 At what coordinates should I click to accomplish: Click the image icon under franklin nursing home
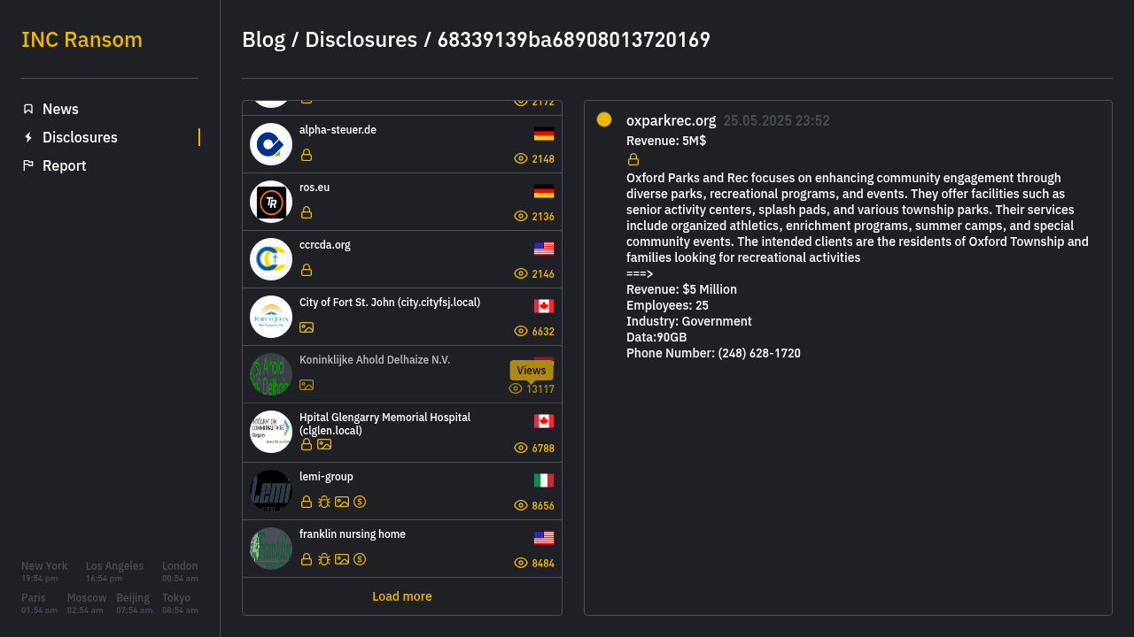coord(342,559)
